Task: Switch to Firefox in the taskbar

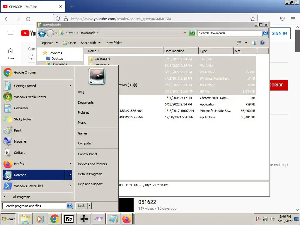Action: pyautogui.click(x=127, y=219)
